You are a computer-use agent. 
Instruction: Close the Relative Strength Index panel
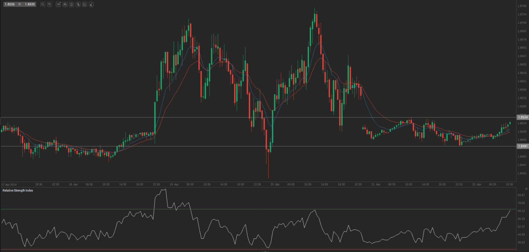tap(526, 189)
